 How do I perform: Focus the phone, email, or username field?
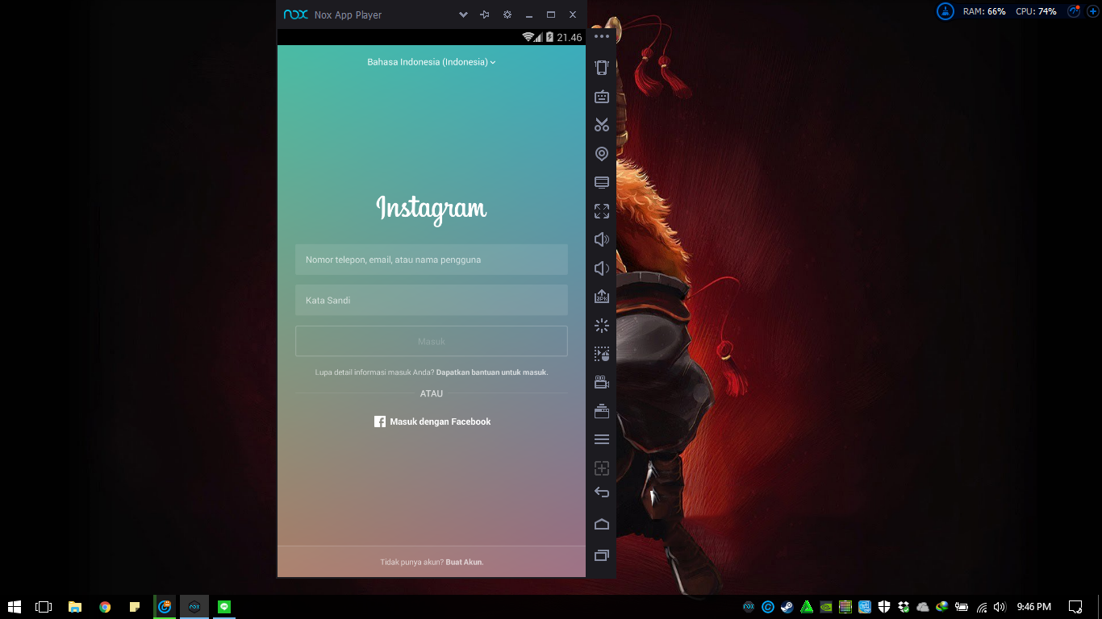click(x=432, y=260)
